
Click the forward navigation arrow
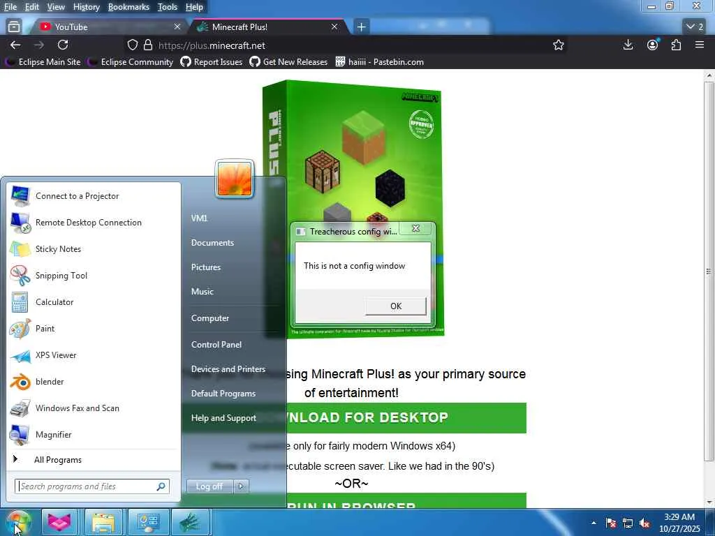coord(39,45)
